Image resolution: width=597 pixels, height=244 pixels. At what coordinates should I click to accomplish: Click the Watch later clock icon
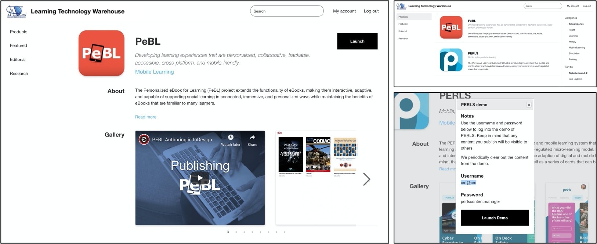coord(231,138)
